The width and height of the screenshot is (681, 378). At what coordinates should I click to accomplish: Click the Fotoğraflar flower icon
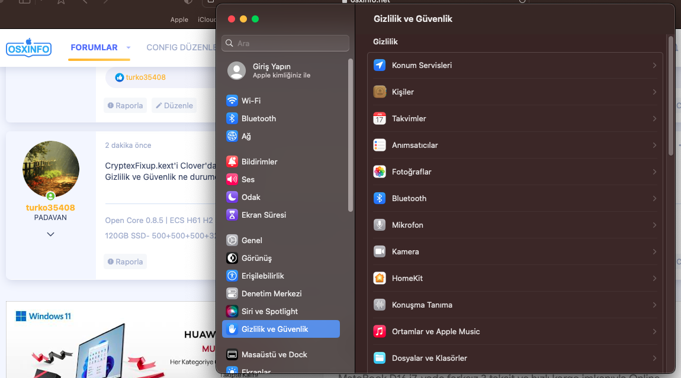coord(380,172)
